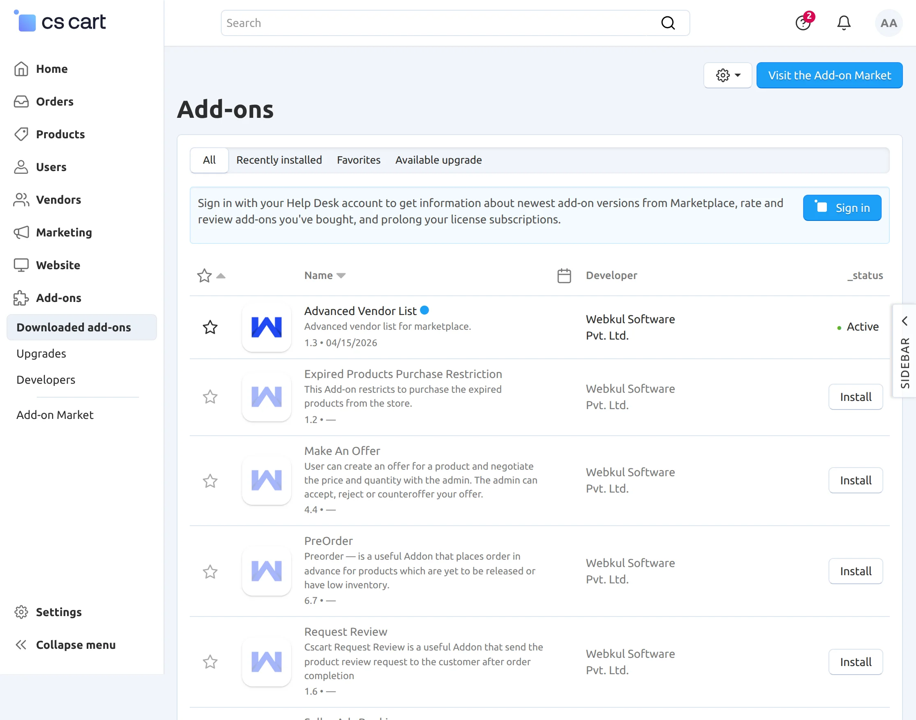Click the Orders inbox icon

pos(21,101)
